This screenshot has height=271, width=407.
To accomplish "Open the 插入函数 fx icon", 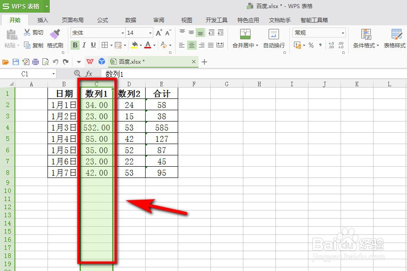I will [x=89, y=74].
